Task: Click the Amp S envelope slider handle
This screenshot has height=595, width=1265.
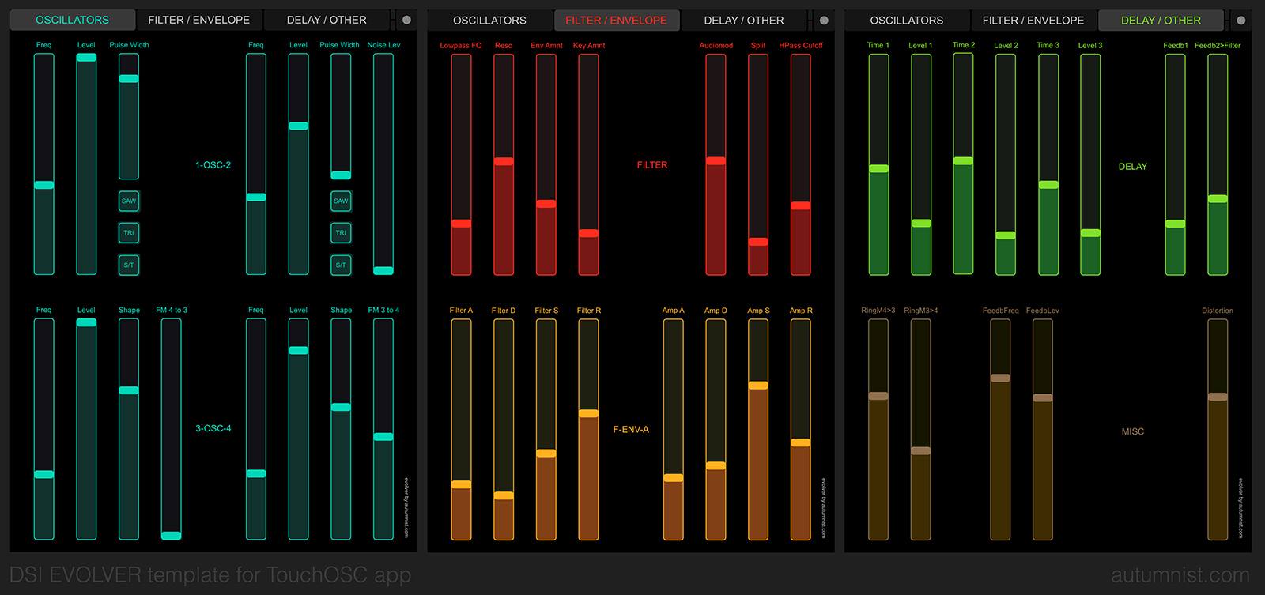Action: coord(758,386)
